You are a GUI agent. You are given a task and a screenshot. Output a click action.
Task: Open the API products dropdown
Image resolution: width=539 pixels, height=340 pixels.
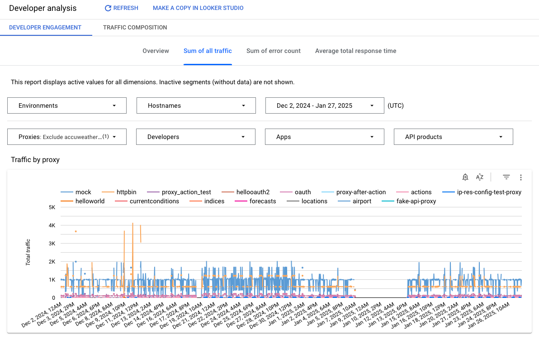453,136
